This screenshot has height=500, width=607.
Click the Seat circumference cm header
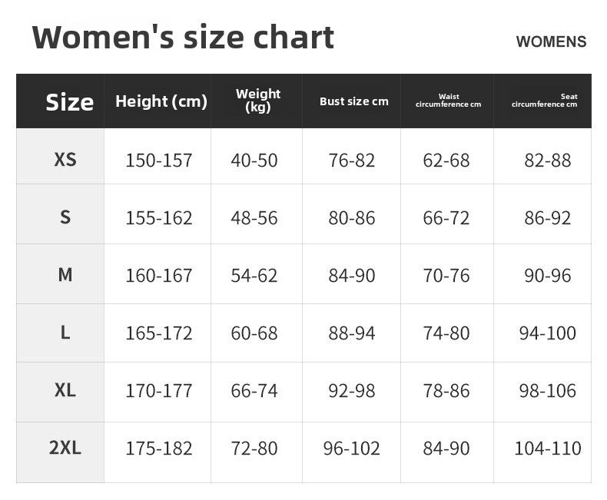(545, 101)
